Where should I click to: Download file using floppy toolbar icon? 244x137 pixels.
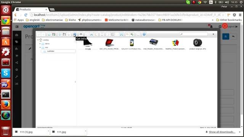point(64,34)
